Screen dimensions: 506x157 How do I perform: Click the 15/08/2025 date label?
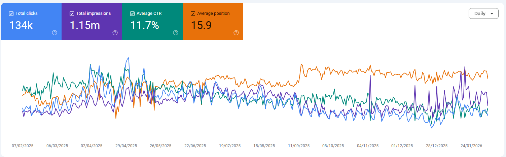(264, 146)
